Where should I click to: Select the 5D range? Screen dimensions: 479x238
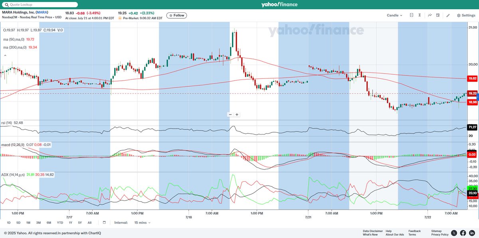18,222
